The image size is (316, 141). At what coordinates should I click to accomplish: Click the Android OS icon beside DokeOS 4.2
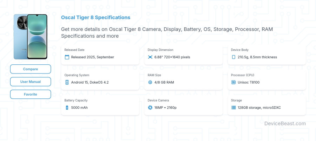click(x=67, y=82)
